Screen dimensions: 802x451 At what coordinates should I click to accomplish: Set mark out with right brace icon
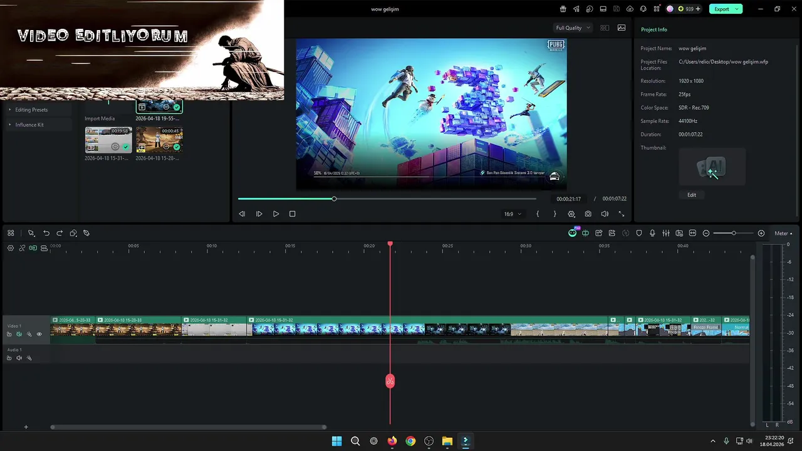(x=555, y=214)
